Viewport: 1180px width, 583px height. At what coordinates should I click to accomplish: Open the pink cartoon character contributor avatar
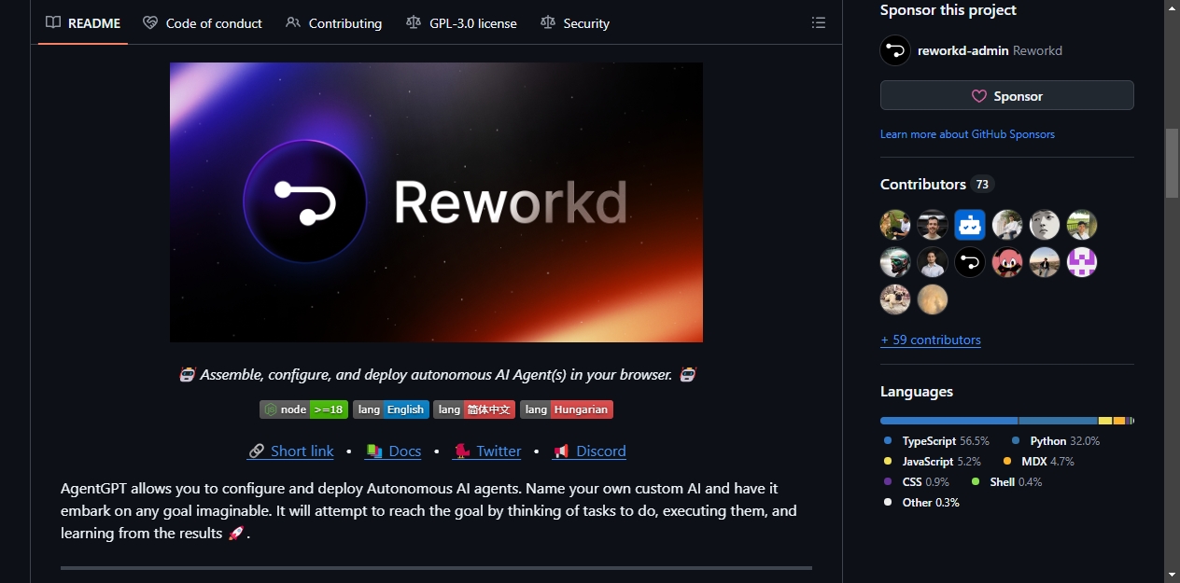point(1007,262)
